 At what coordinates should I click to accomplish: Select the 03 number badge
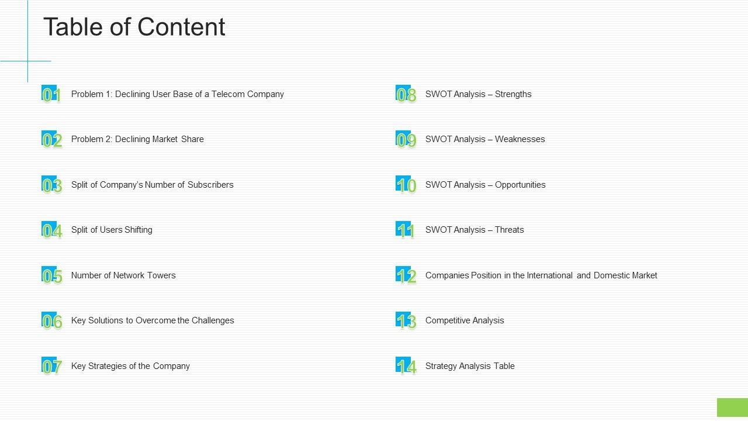(51, 185)
